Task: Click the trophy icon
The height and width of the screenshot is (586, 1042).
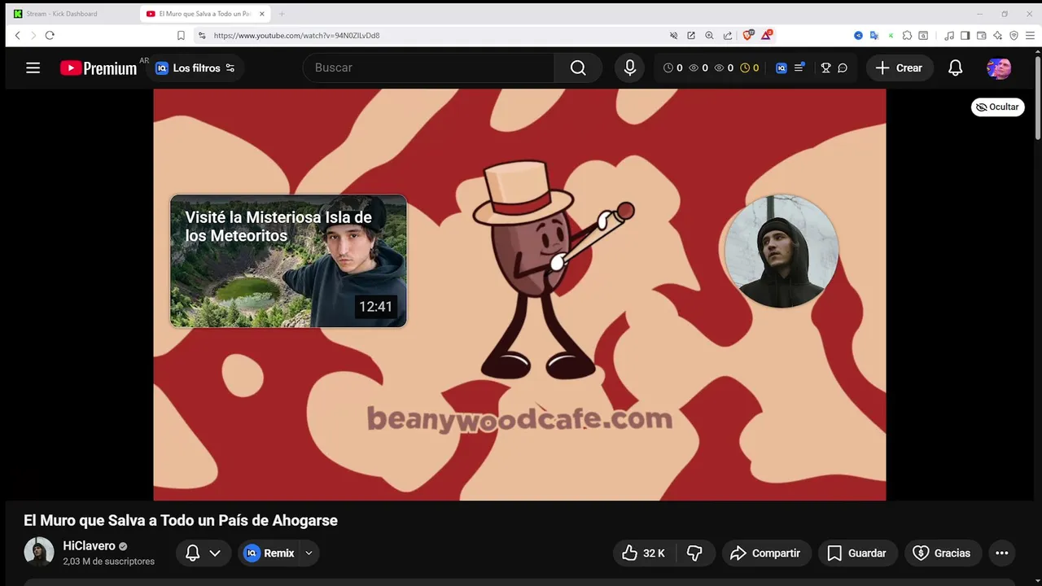Action: coord(825,68)
